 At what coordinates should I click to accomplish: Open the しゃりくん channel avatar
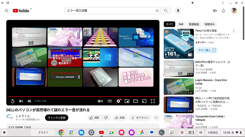click(10, 117)
